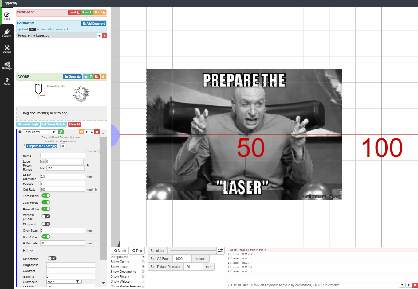Screen dimensions: 418x289
Task: Click the orange power toggle icon on operation
Action: pyautogui.click(x=81, y=132)
